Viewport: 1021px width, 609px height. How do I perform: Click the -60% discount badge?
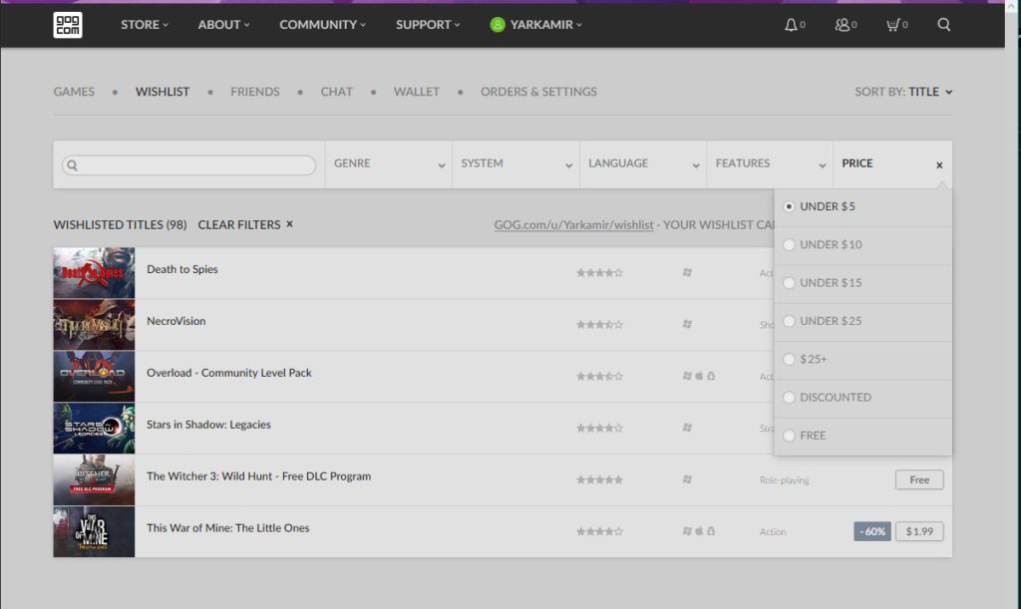pos(872,531)
